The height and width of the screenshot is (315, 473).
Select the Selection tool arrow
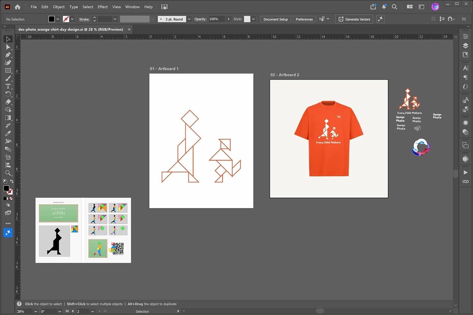point(8,39)
